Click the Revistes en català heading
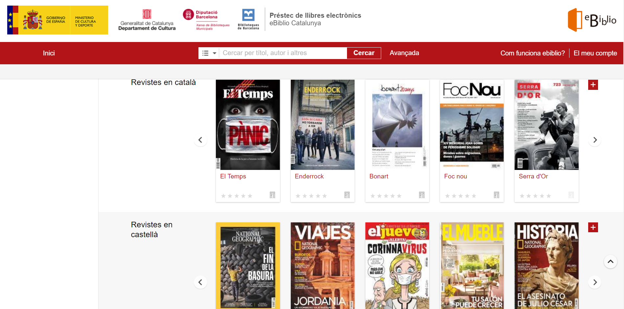624x309 pixels. pos(163,82)
